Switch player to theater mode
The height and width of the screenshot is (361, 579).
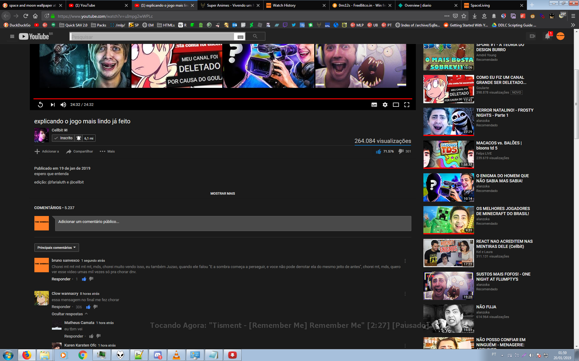(x=396, y=105)
